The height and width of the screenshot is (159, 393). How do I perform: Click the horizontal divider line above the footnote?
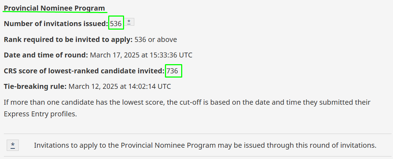point(197,134)
